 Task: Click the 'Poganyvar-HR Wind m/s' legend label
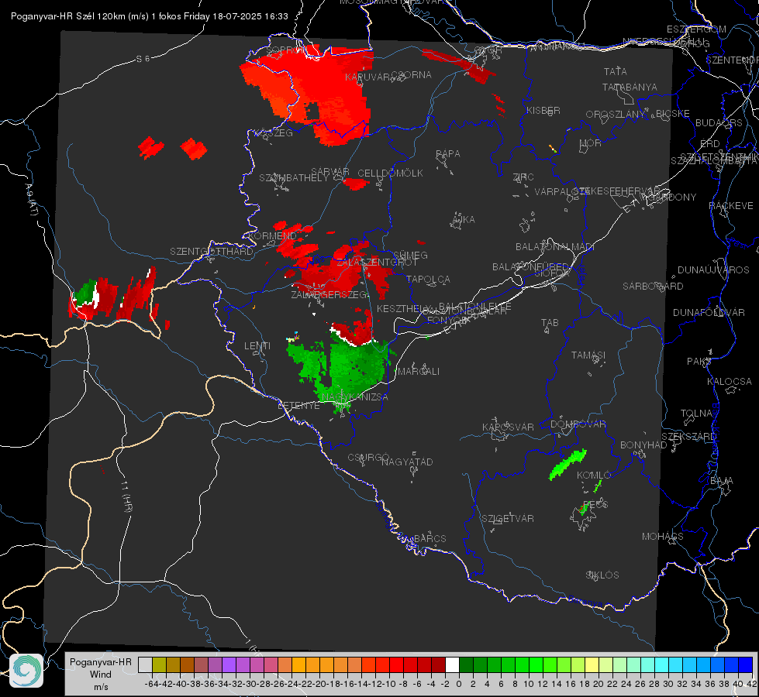(x=101, y=674)
